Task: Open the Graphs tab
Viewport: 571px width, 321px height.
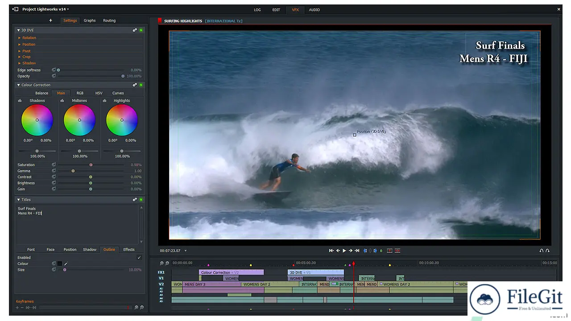Action: click(x=90, y=21)
